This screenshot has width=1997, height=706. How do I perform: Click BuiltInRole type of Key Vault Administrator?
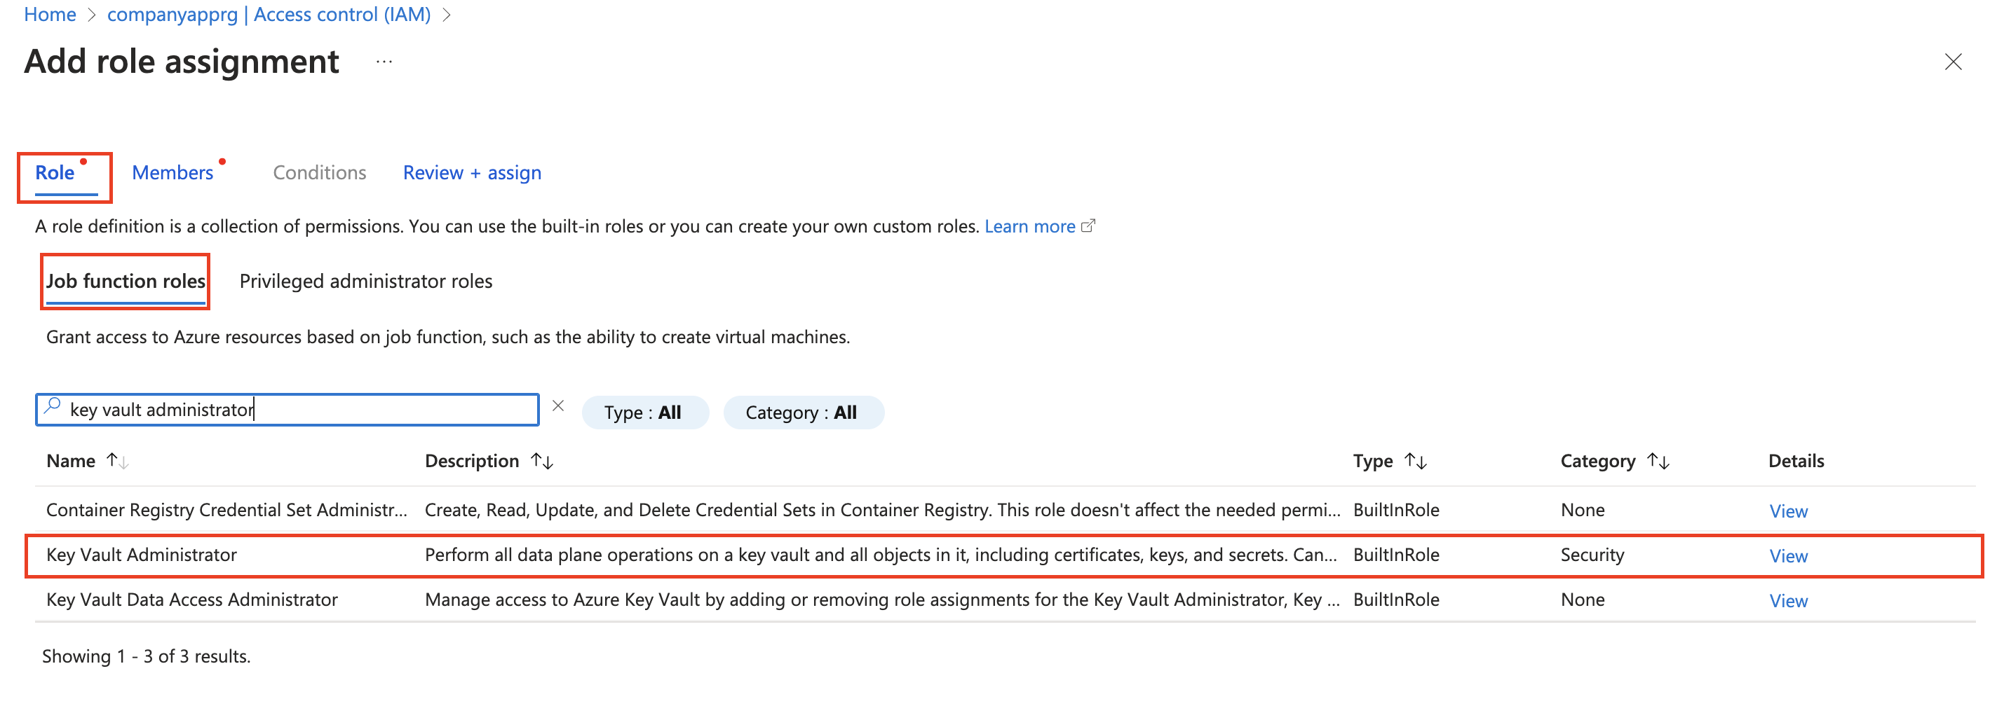[1395, 555]
